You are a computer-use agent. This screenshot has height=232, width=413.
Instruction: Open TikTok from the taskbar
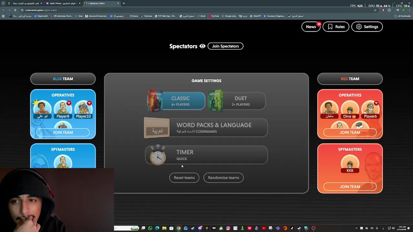click(292, 228)
